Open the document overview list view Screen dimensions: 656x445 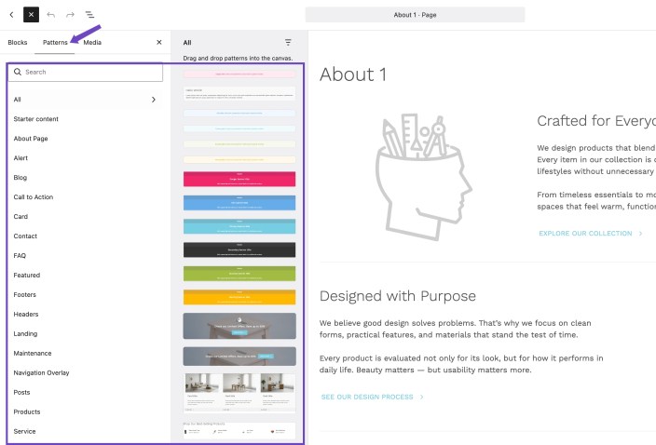coord(89,15)
